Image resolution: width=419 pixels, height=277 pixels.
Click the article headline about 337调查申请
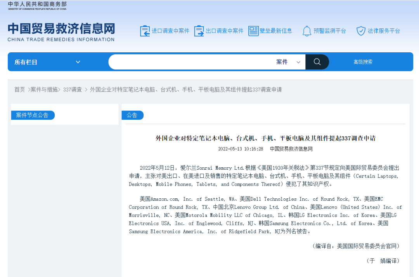[266, 138]
